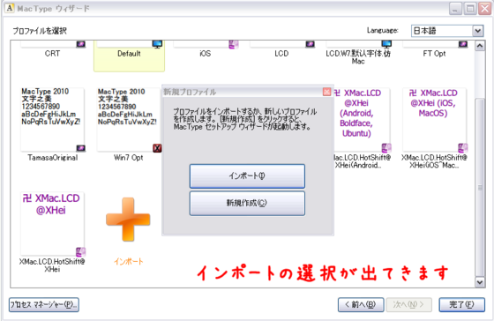The height and width of the screenshot is (321, 494).
Task: Click the profile list scrollbar thumb
Action: (x=480, y=188)
